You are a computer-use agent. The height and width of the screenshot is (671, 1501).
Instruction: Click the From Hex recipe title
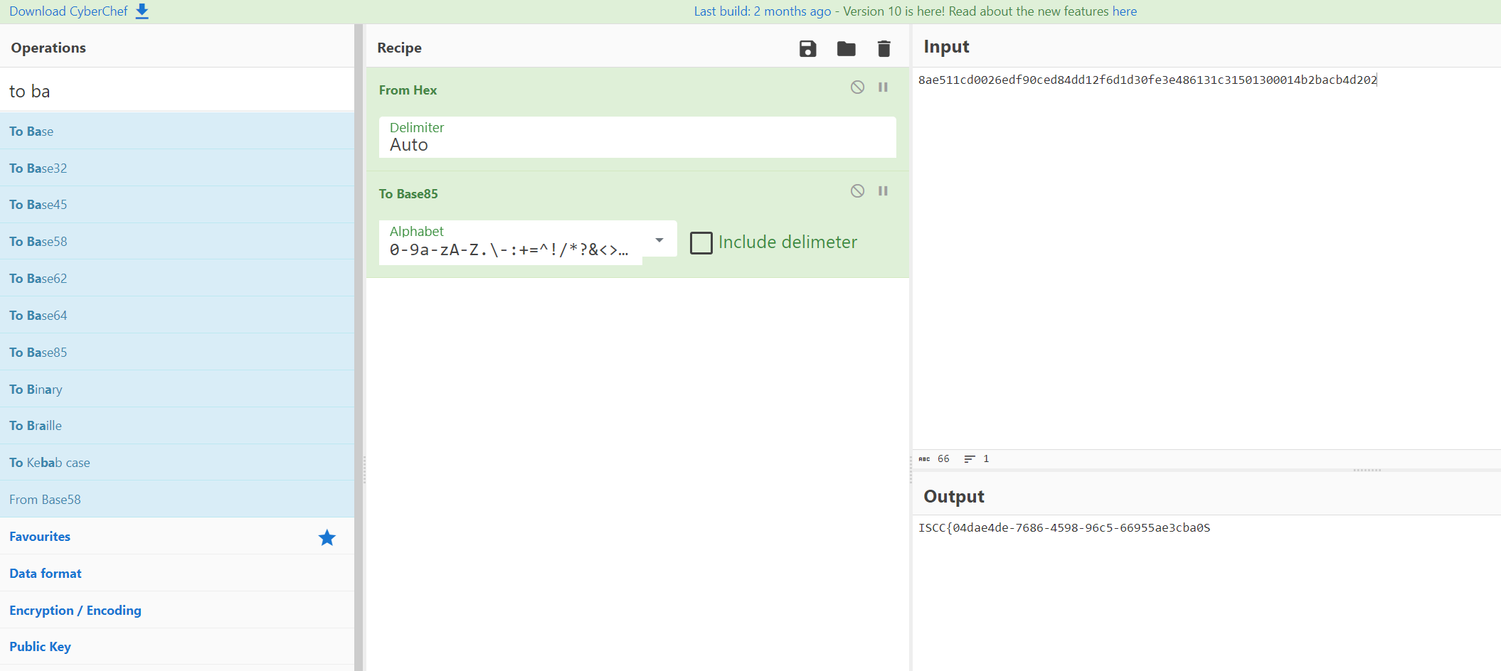[x=408, y=90]
